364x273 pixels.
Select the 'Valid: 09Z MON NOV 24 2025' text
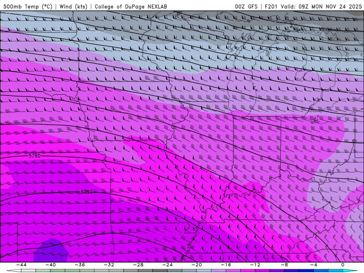321,6
